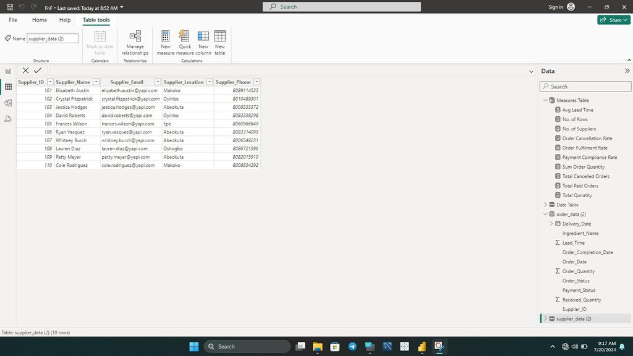Expand the Delivery_Date hierarchy
633x356 pixels.
[x=551, y=224]
